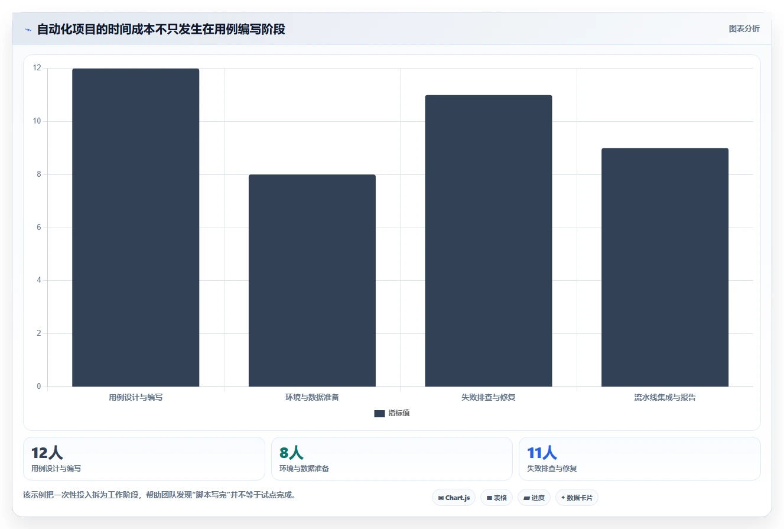Click the 数据卡片 tag pill
Viewport: 784px width, 529px height.
point(577,498)
